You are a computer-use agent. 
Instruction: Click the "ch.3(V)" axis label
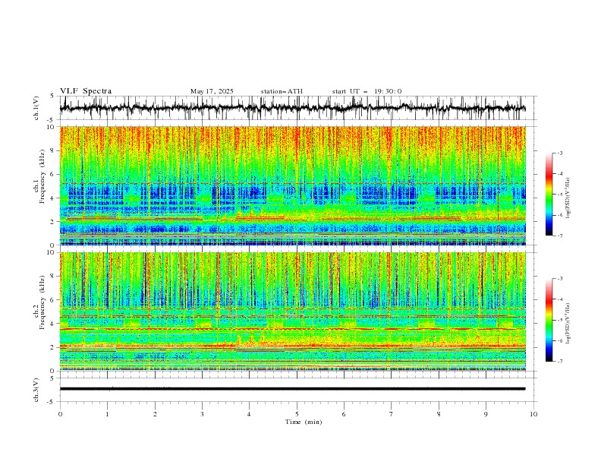pyautogui.click(x=36, y=390)
